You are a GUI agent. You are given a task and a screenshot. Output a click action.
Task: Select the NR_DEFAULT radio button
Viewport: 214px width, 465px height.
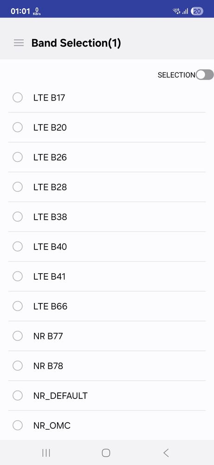coord(18,396)
